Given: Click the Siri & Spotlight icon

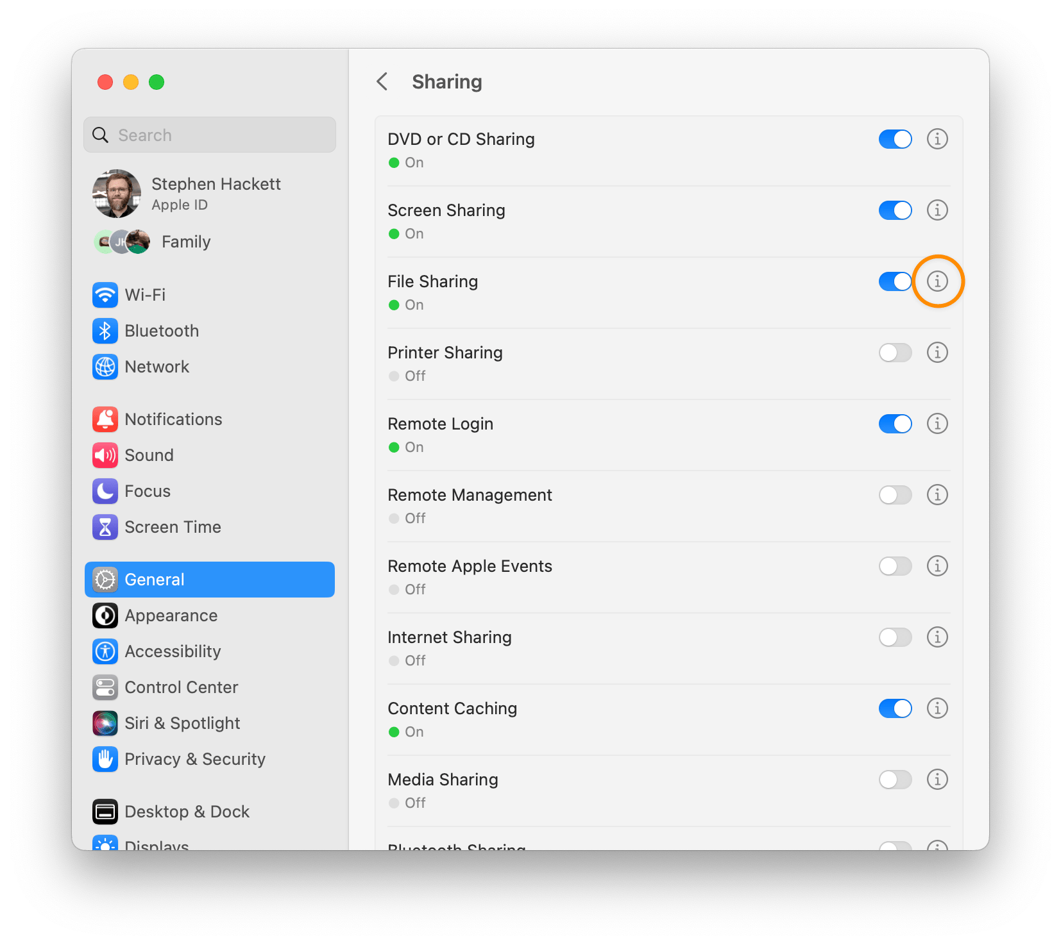Looking at the screenshot, I should point(105,723).
